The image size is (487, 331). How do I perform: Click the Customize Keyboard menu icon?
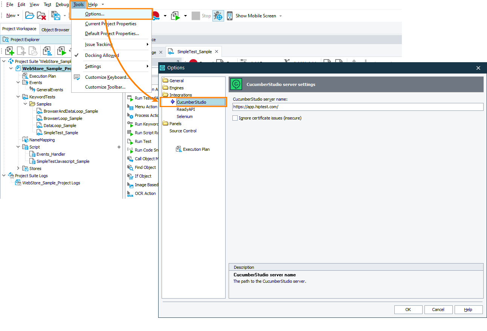pos(77,77)
